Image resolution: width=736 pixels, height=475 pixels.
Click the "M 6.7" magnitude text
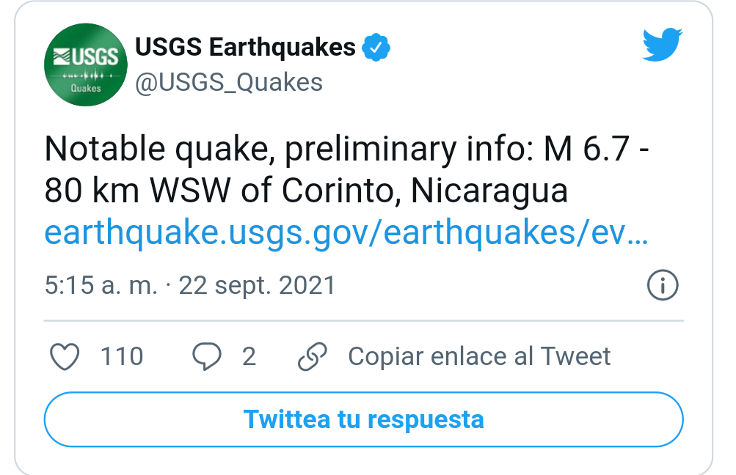point(587,149)
